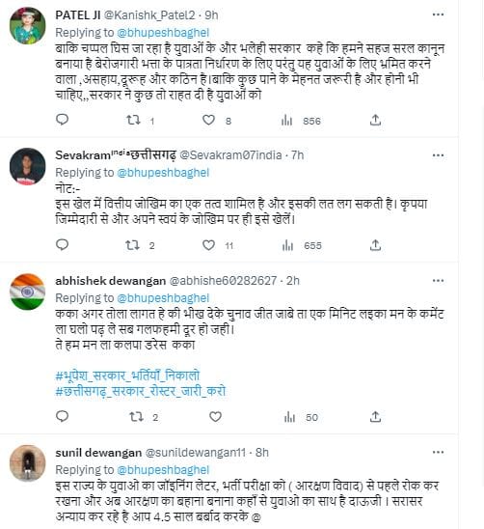Image resolution: width=484 pixels, height=529 pixels.
Task: Open more options for sunil dewangan's tweet
Action: [438, 452]
